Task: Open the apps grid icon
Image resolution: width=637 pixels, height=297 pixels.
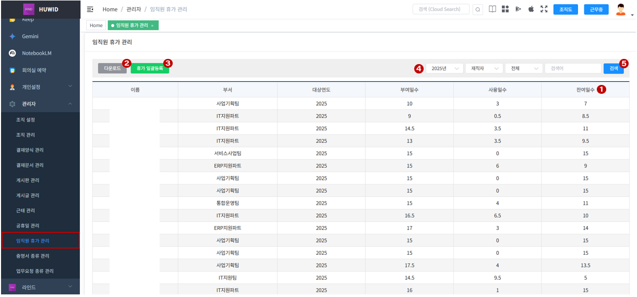Action: tap(505, 9)
